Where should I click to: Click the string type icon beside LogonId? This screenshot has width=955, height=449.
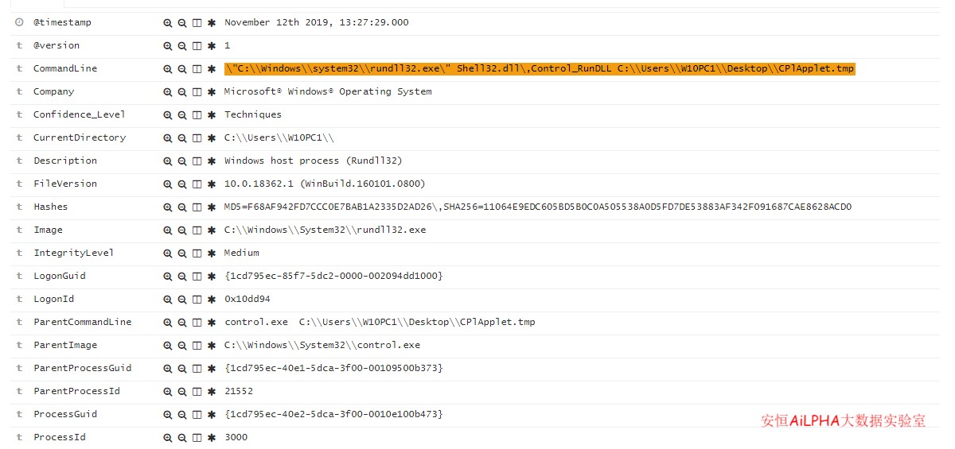(19, 300)
